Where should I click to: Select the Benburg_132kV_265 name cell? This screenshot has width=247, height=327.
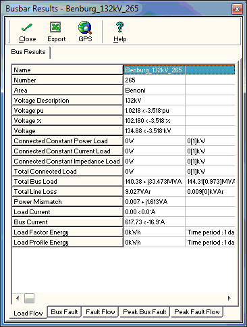(x=154, y=70)
